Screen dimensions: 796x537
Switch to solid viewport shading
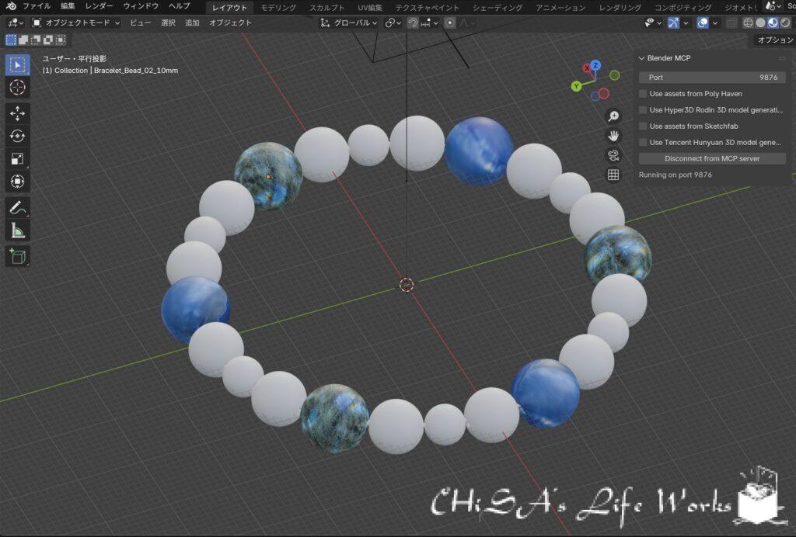(760, 23)
